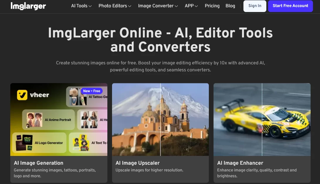Image resolution: width=320 pixels, height=184 pixels.
Task: Expand the AI Tools dropdown menu
Action: pos(81,6)
